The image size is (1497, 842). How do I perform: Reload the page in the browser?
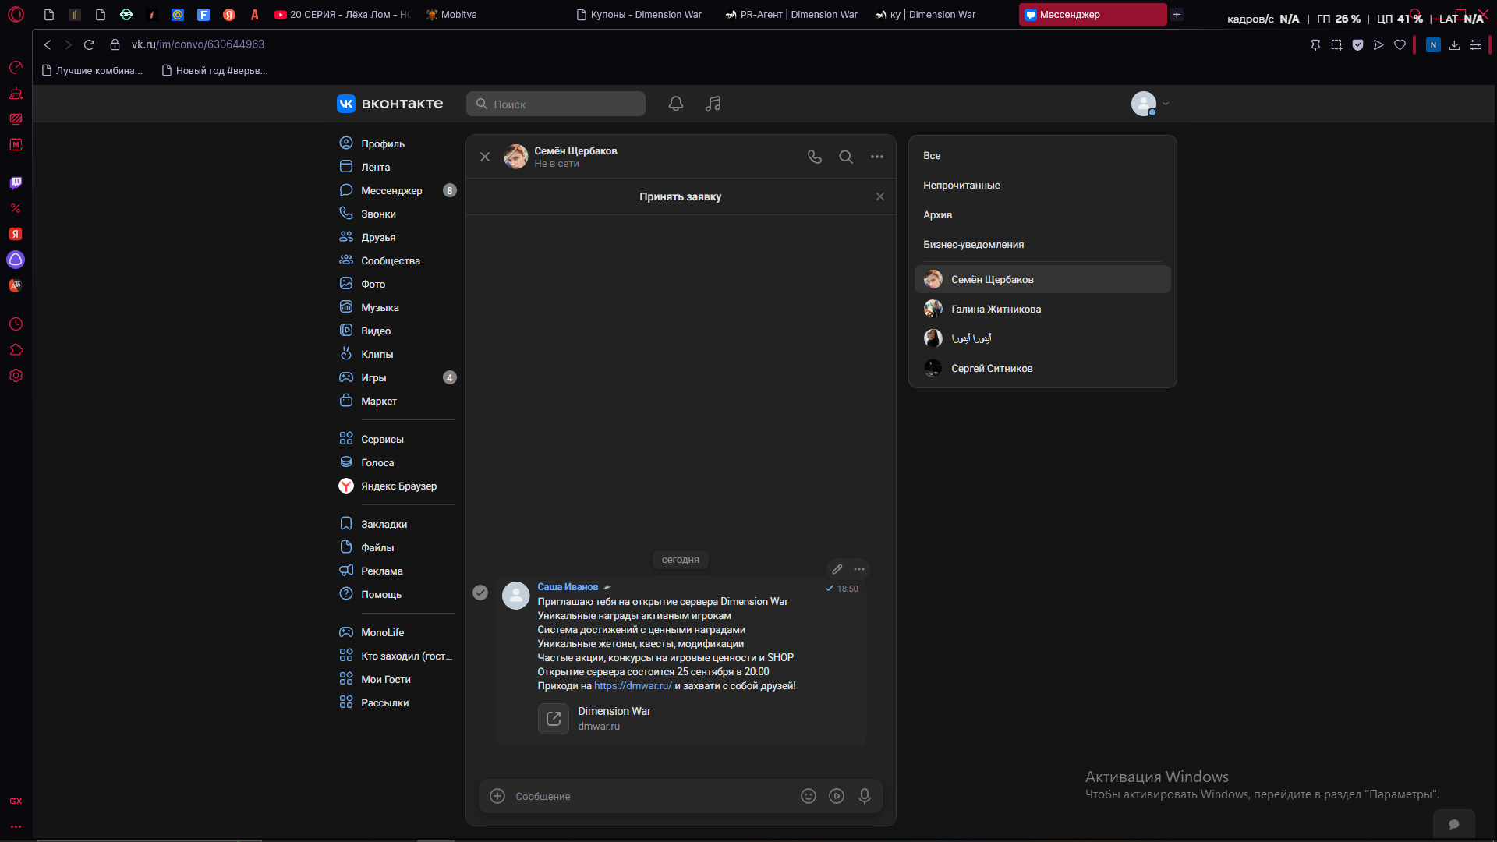[x=89, y=44]
